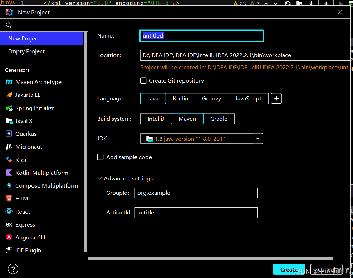Viewport: 353px width, 278px height.
Task: Click the Generators heading text
Action: pos(17,70)
